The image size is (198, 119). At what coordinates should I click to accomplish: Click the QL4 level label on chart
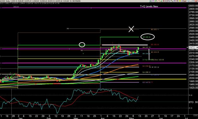pyautogui.click(x=146, y=72)
